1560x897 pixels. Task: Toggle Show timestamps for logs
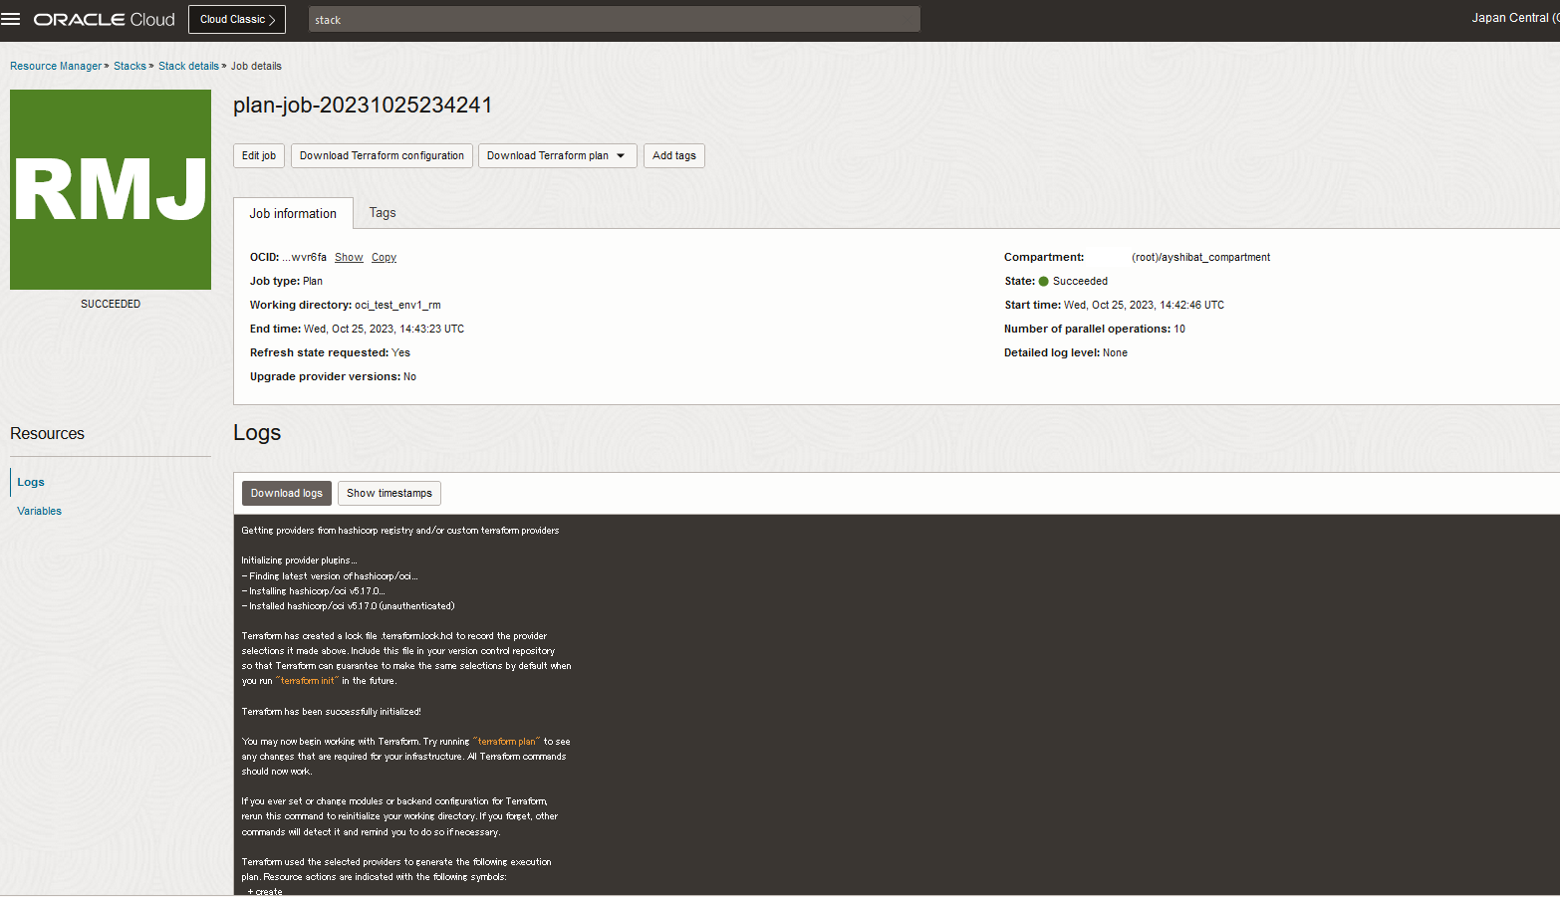coord(390,493)
